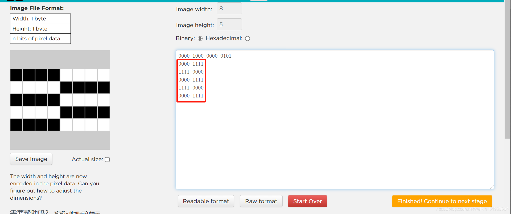Click the text area resize handle

pyautogui.click(x=492, y=187)
